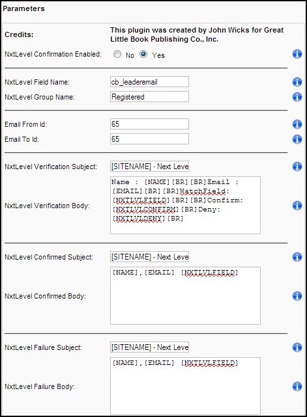Focus the NxtLevel Group Name field
Screen dimensions: 307x417
[149, 96]
